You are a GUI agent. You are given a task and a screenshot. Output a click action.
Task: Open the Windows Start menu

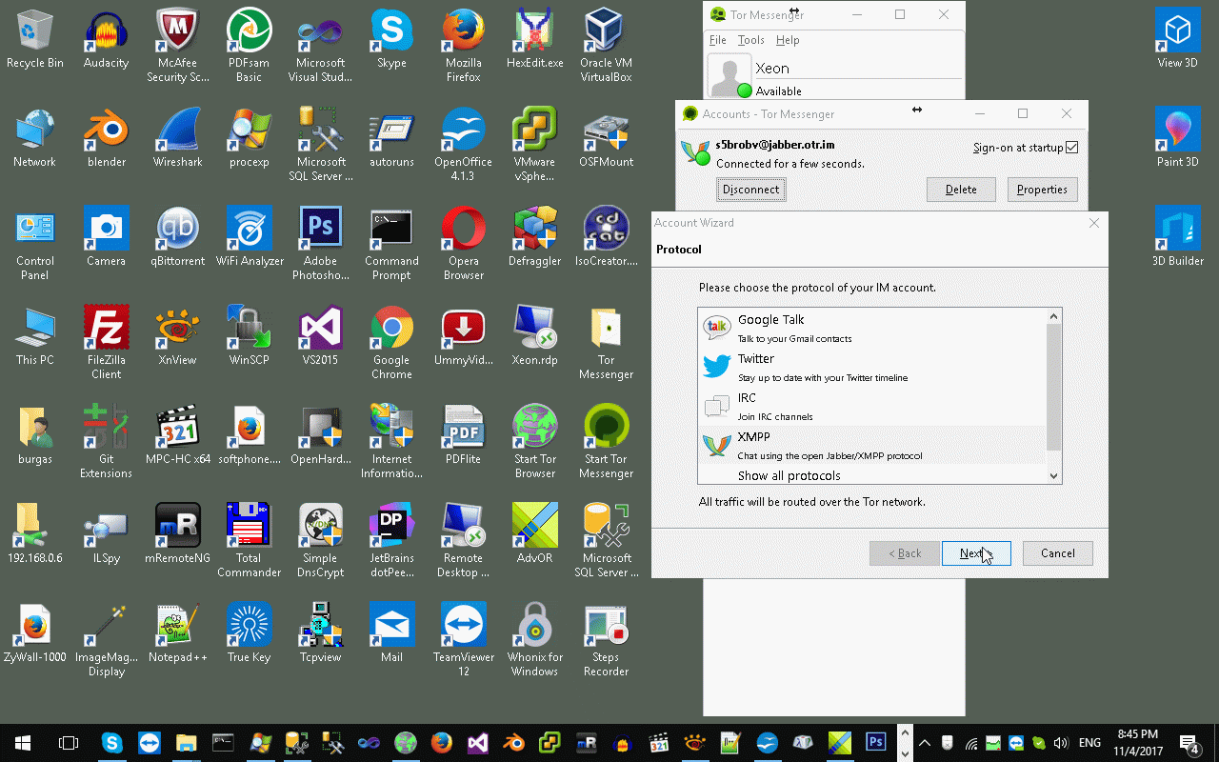coord(23,743)
